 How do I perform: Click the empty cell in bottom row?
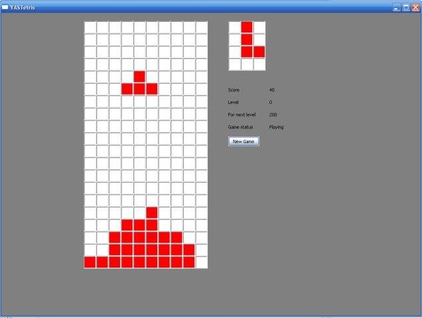tap(202, 262)
